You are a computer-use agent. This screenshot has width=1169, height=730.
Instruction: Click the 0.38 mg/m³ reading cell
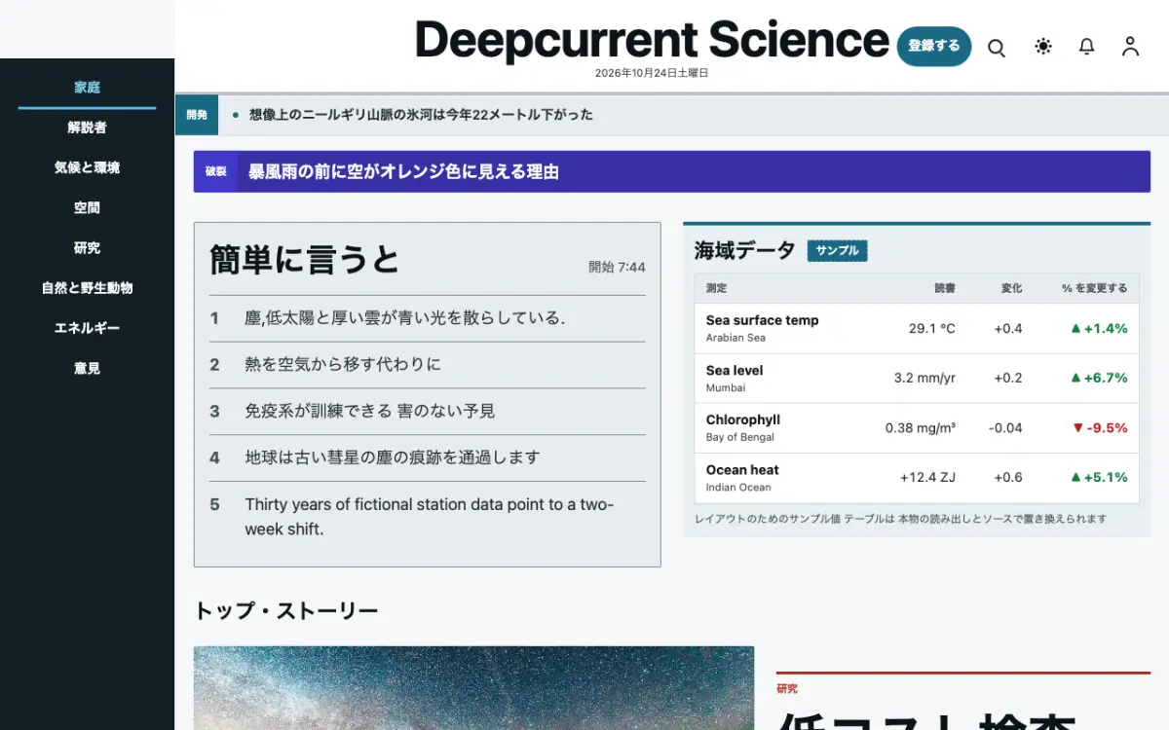[x=921, y=428]
